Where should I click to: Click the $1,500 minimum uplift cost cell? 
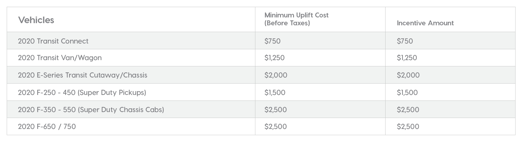(275, 92)
